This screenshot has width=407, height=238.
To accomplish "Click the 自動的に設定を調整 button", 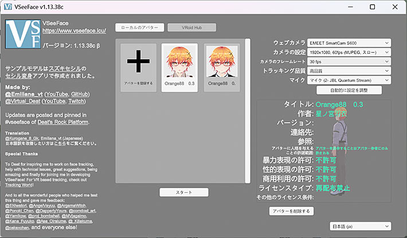I will 349,90.
